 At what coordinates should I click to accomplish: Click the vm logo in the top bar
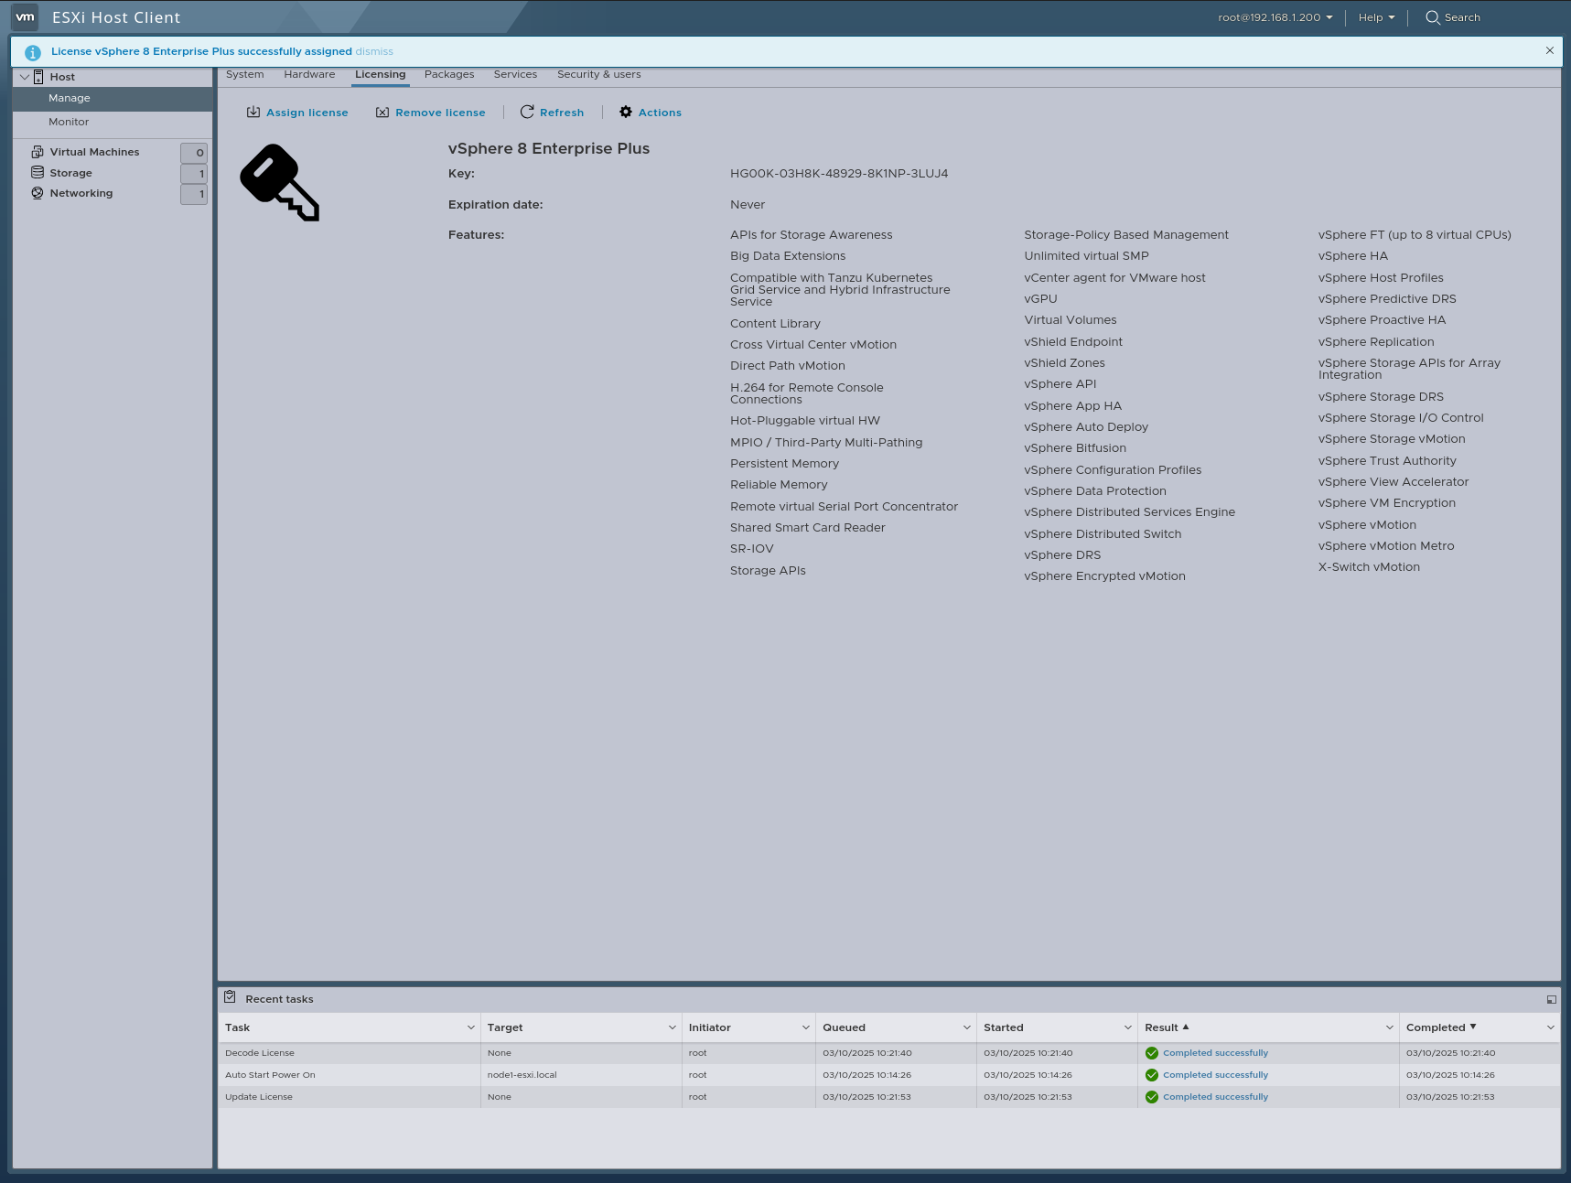coord(24,16)
